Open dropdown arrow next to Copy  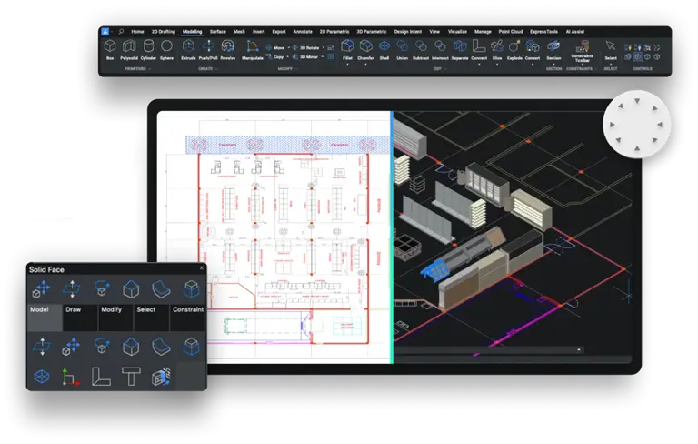(x=287, y=57)
